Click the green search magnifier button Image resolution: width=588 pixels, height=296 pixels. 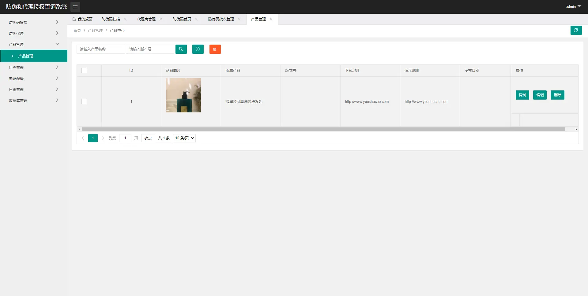click(181, 49)
